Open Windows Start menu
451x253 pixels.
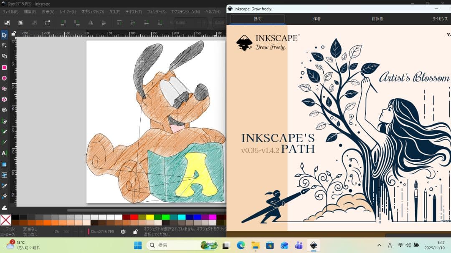pyautogui.click(x=138, y=245)
